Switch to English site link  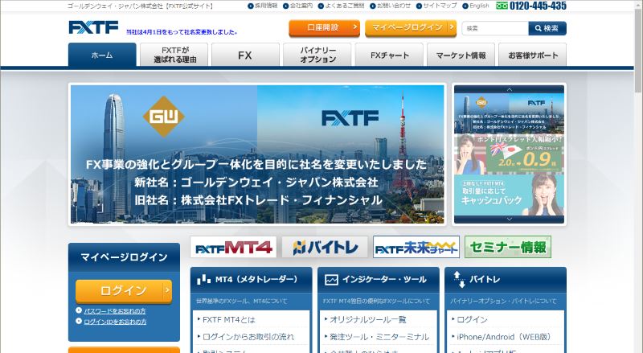point(476,6)
